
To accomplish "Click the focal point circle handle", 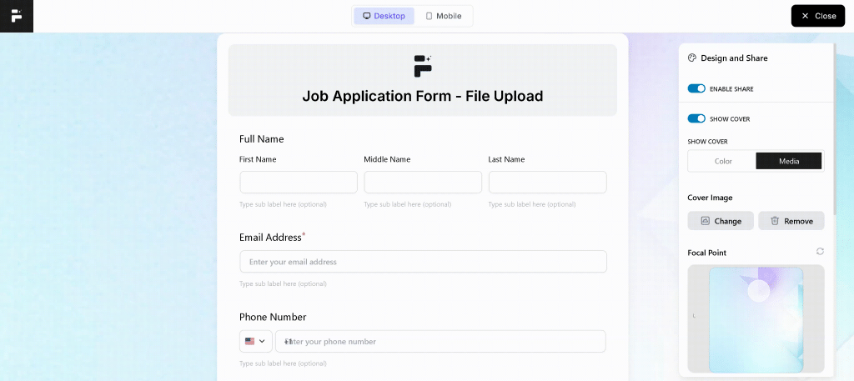I will [759, 291].
